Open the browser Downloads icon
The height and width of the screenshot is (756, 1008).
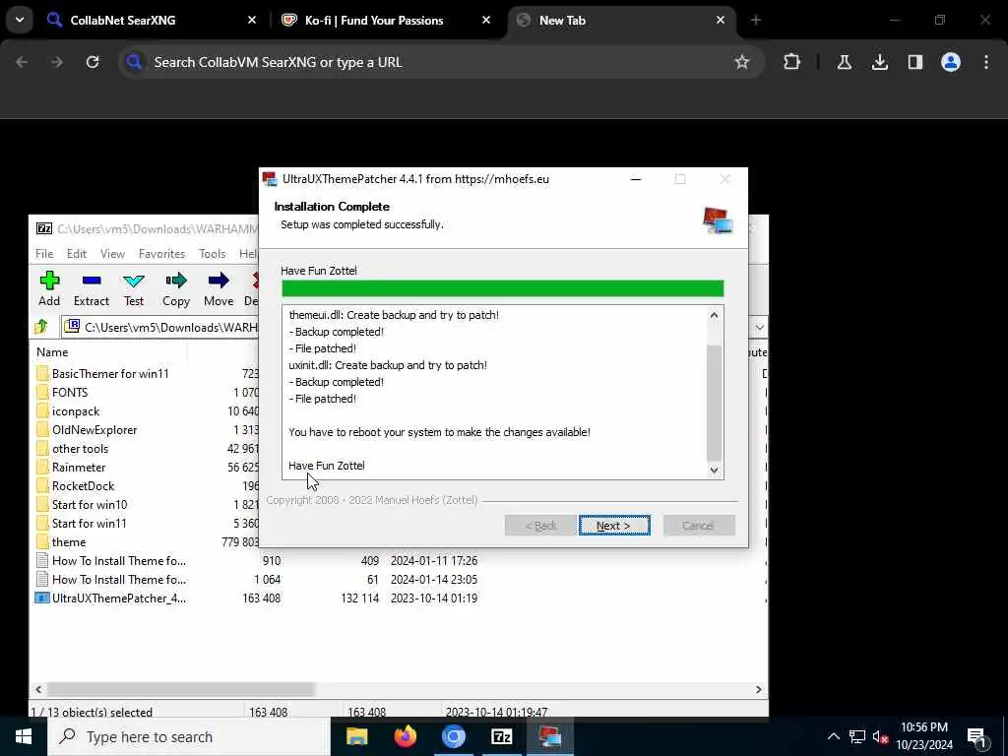[x=879, y=62]
